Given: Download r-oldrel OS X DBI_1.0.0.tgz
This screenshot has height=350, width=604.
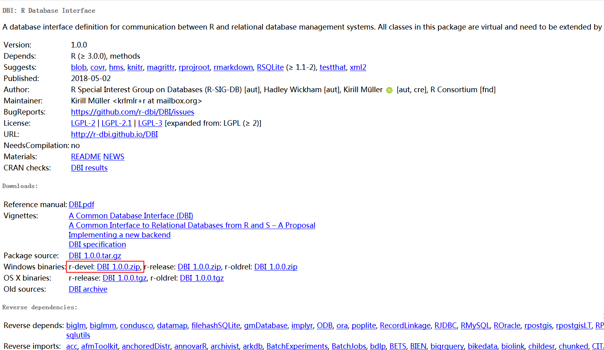Looking at the screenshot, I should [202, 278].
